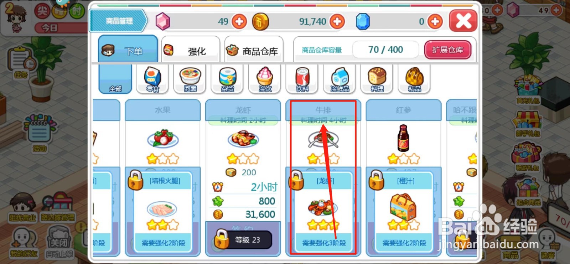Screen dimensions: 570x264
Task: Select the 饮料 beverage can category
Action: [x=302, y=79]
